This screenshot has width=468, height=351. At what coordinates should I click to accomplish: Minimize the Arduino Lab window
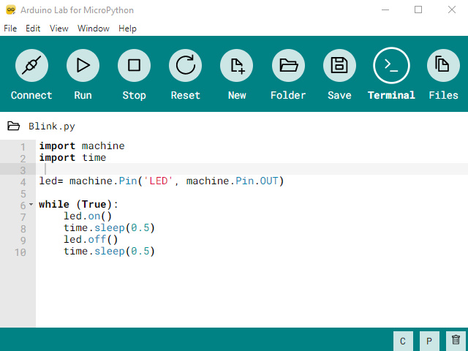385,10
